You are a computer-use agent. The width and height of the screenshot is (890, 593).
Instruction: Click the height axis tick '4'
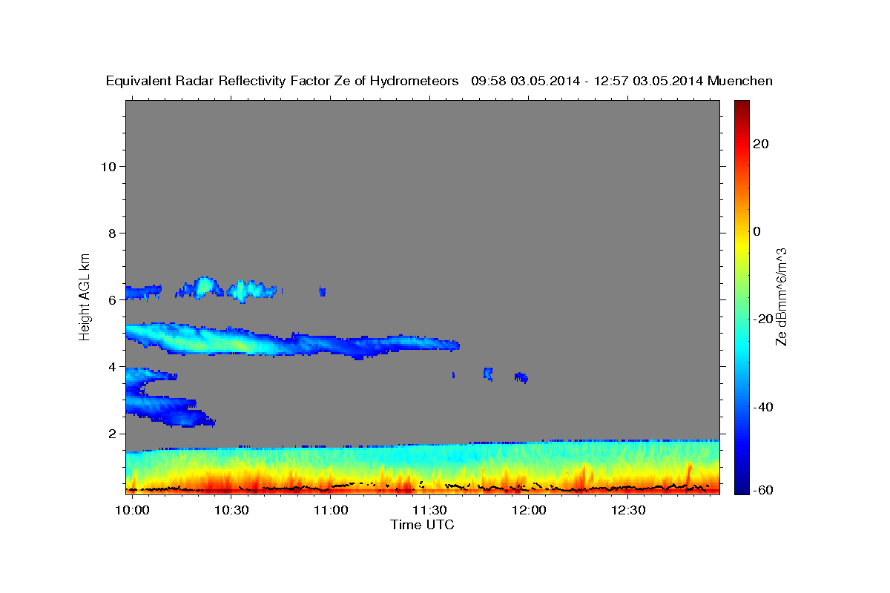point(111,366)
